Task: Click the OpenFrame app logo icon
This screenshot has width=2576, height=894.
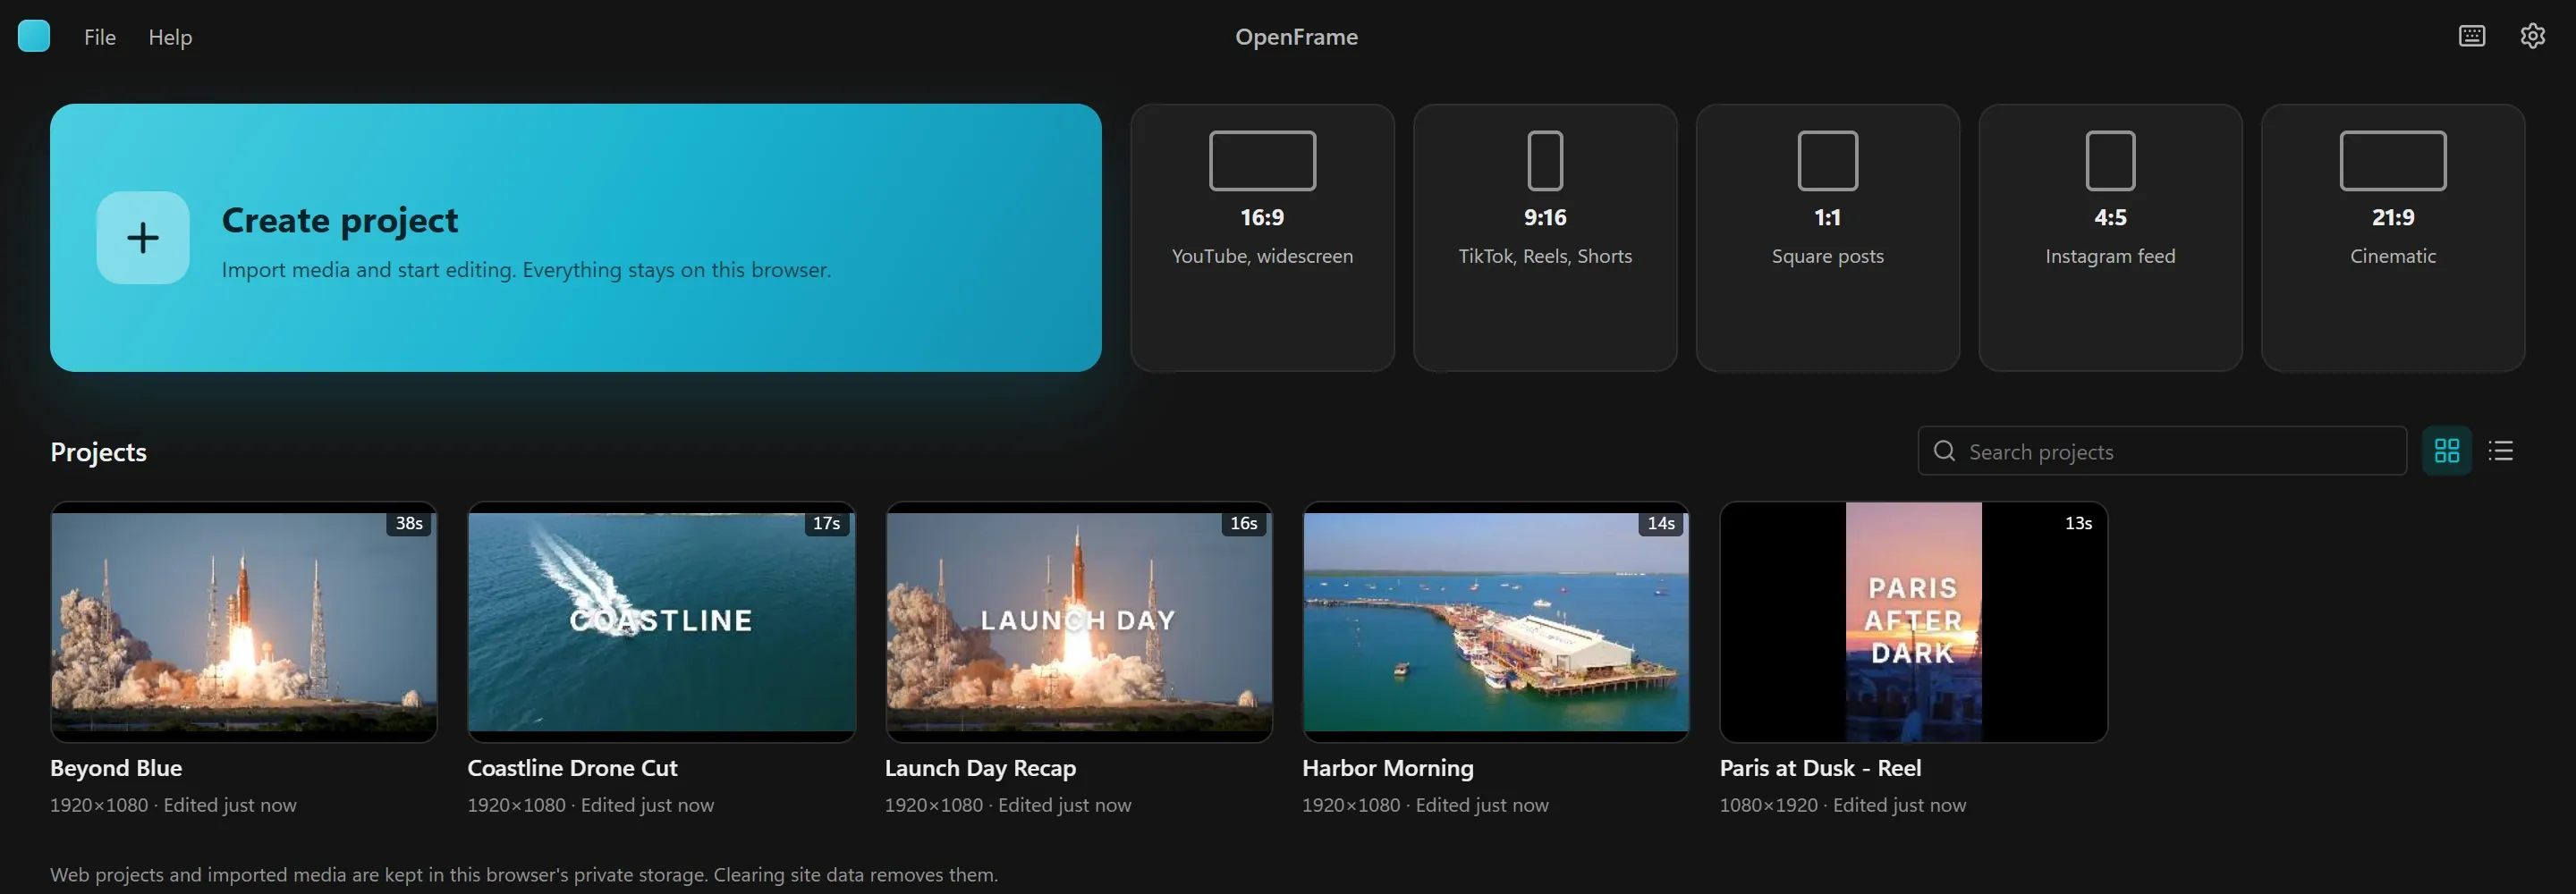Action: click(x=34, y=36)
